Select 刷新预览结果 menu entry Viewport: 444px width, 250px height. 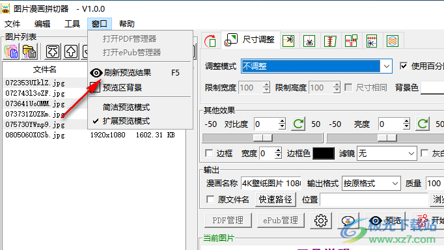[x=141, y=73]
